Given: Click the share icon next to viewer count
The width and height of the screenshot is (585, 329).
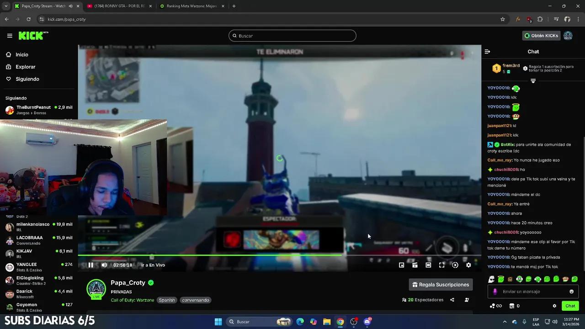Looking at the screenshot, I should (x=451, y=300).
